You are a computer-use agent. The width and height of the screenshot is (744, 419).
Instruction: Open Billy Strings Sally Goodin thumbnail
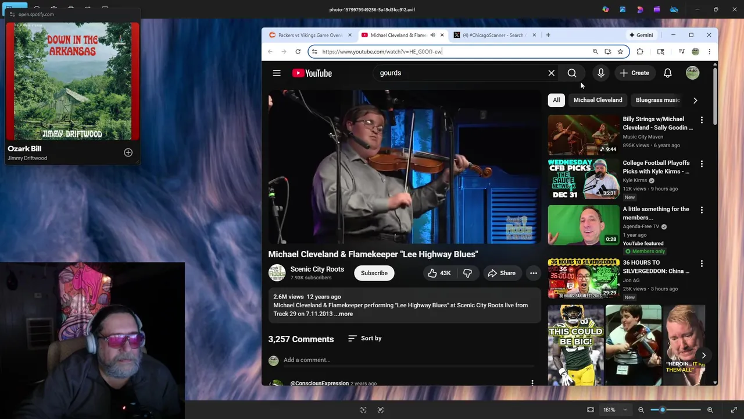click(x=584, y=134)
